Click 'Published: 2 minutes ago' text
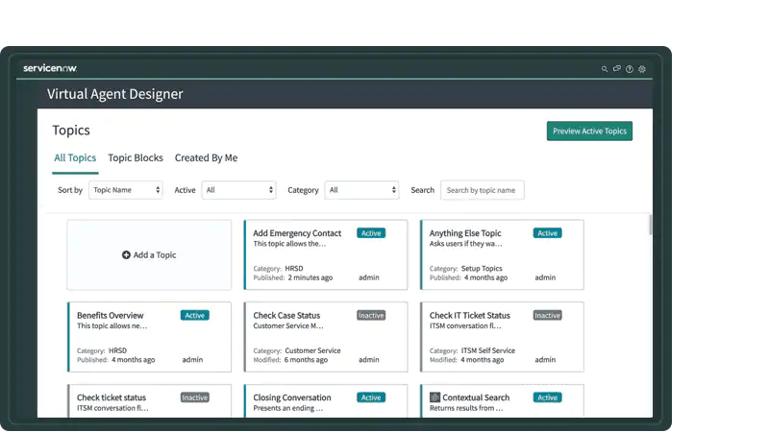Screen dimensions: 769x432 293,277
